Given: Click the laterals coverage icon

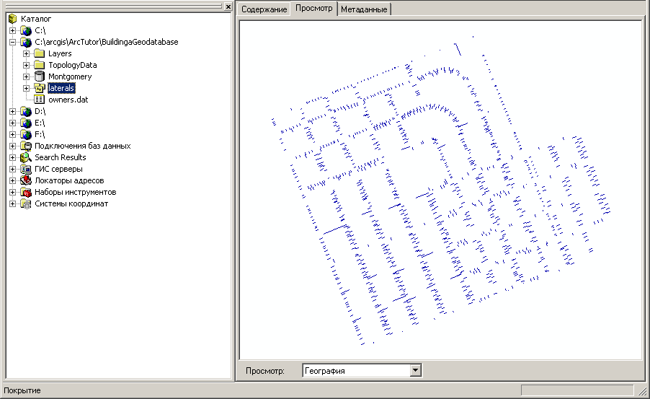Looking at the screenshot, I should [40, 88].
